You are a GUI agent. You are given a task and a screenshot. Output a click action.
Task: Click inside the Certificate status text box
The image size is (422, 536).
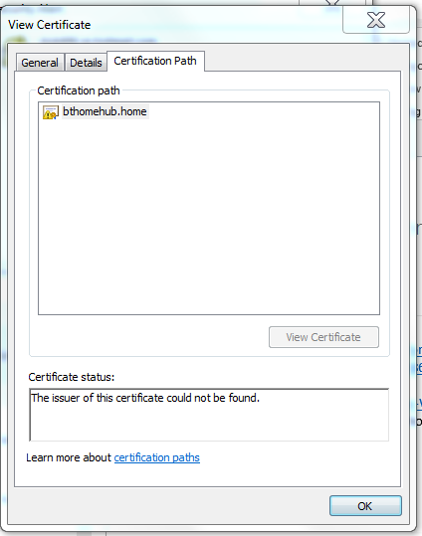209,415
